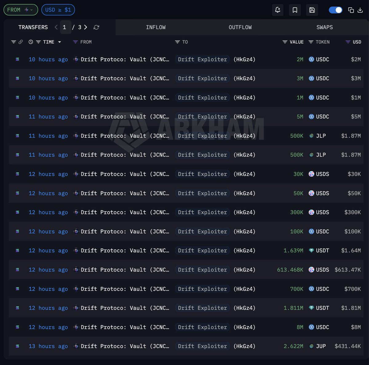Click Drift Exploiter in the JUP row
This screenshot has width=369, height=365.
(202, 346)
